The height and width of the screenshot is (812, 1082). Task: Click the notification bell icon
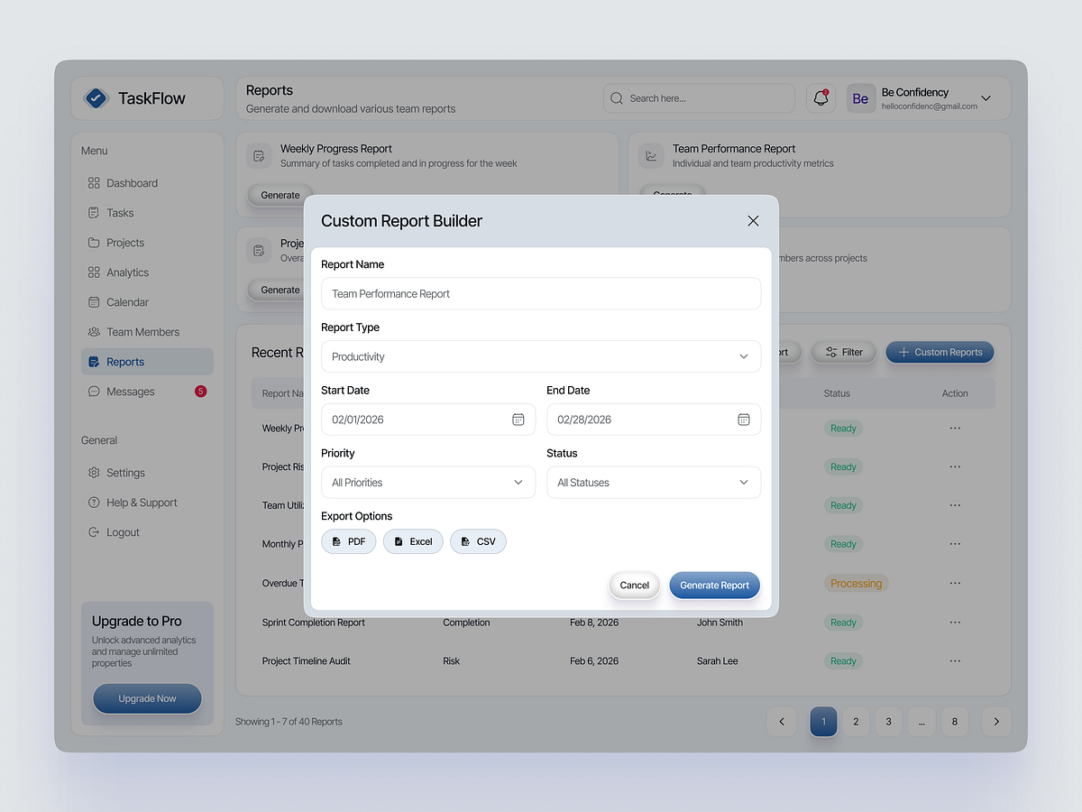(x=820, y=97)
